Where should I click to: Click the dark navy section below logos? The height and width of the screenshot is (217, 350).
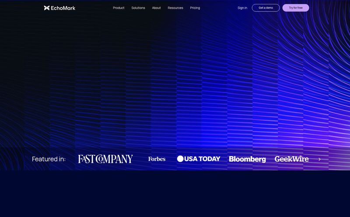(175, 195)
